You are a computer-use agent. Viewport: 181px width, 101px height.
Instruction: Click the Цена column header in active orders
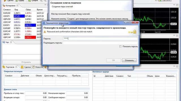click(x=157, y=76)
